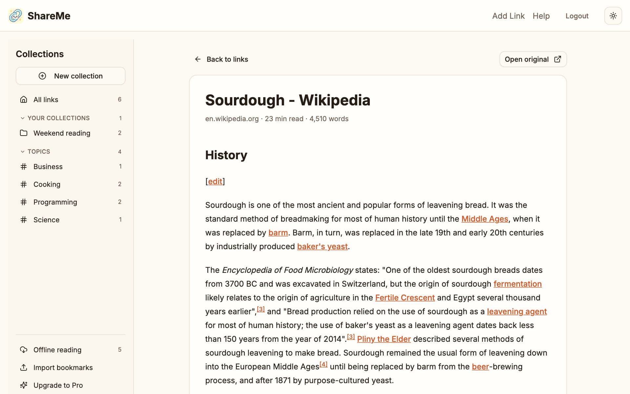Click the Upgrade to Pro sparkle icon
This screenshot has height=394, width=630.
(x=24, y=385)
